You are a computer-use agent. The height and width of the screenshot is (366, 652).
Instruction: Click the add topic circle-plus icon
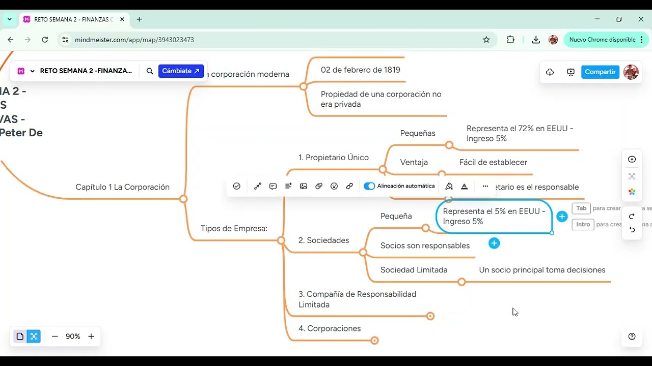[x=632, y=159]
